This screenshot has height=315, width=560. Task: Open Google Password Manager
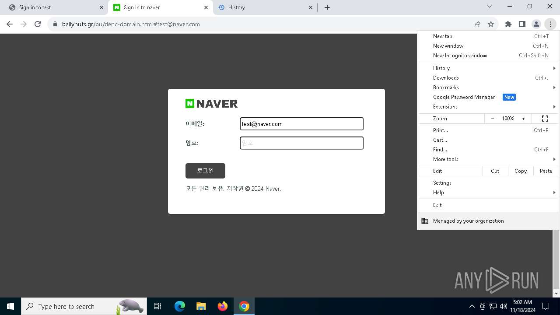[x=488, y=97]
